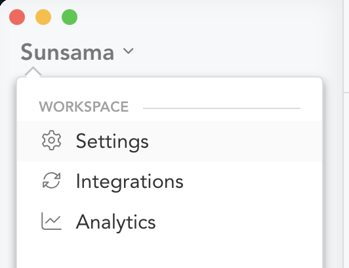Click the WORKSPACE section header text
The width and height of the screenshot is (349, 268).
[x=84, y=106]
